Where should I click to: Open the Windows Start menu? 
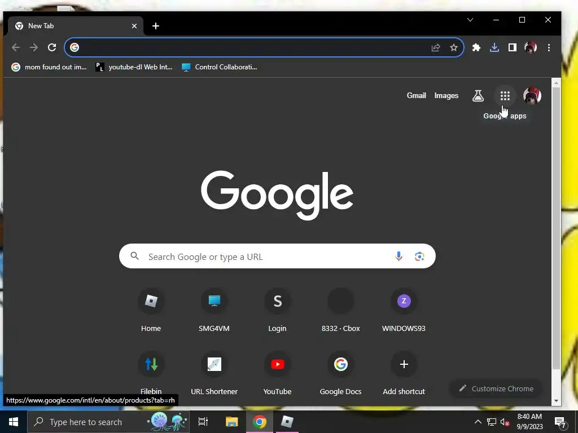coord(14,422)
